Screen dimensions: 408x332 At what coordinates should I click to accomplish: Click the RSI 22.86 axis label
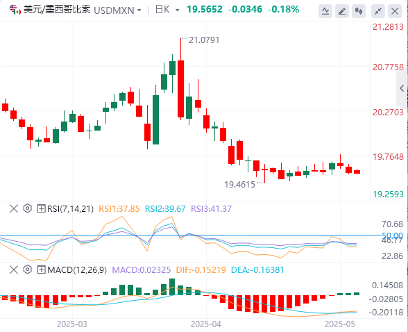(x=392, y=256)
